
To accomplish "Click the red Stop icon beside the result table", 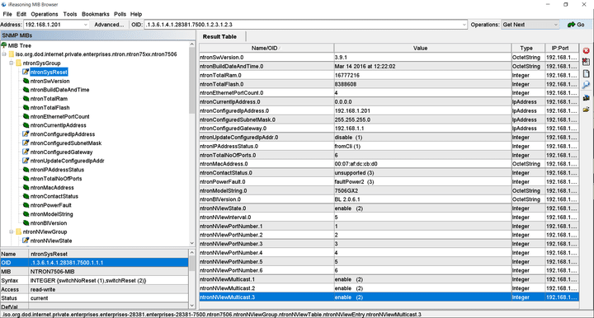I will (586, 51).
